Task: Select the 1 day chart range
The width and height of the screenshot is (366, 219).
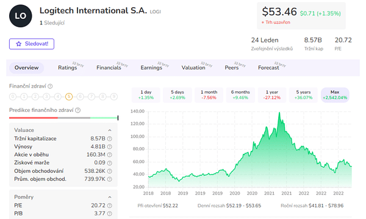Action: 146,95
